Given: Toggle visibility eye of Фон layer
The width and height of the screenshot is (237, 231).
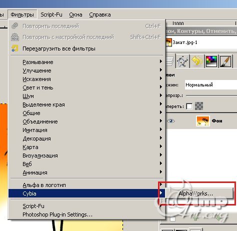Looking at the screenshot, I should point(170,121).
